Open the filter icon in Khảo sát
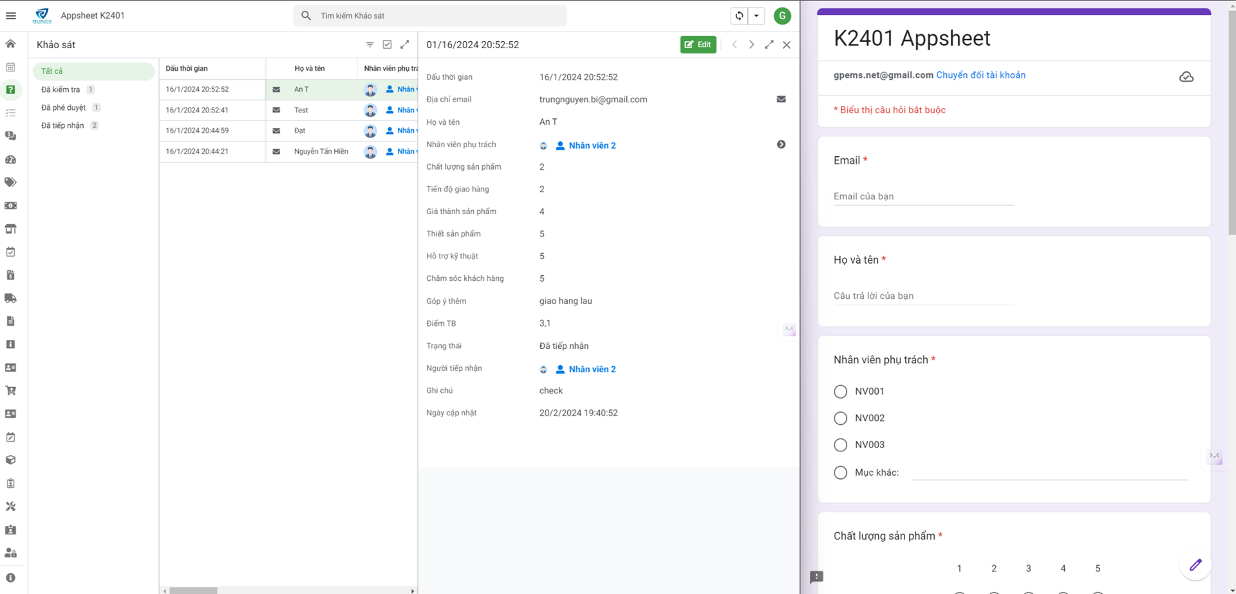 click(x=370, y=44)
